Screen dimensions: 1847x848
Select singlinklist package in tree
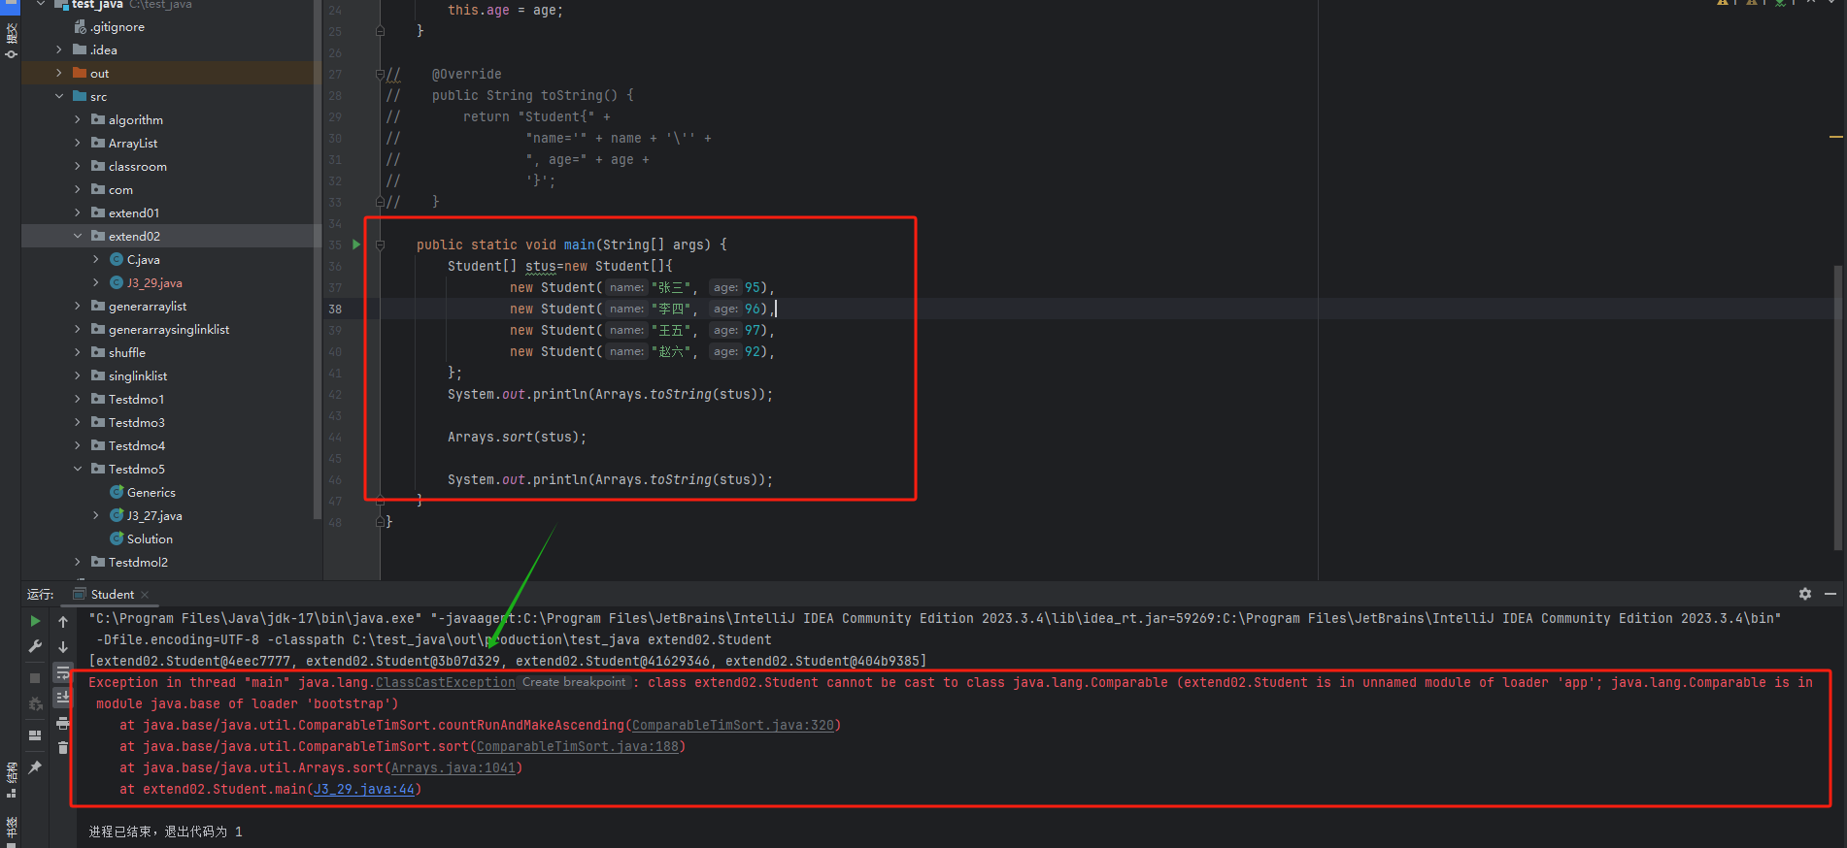(x=138, y=375)
